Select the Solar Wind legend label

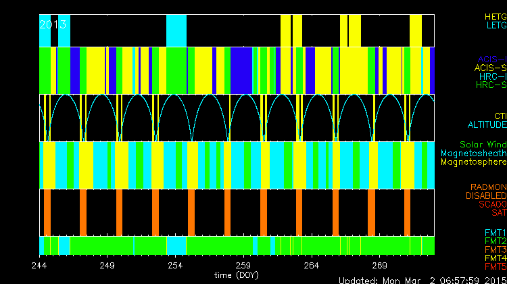coord(483,145)
